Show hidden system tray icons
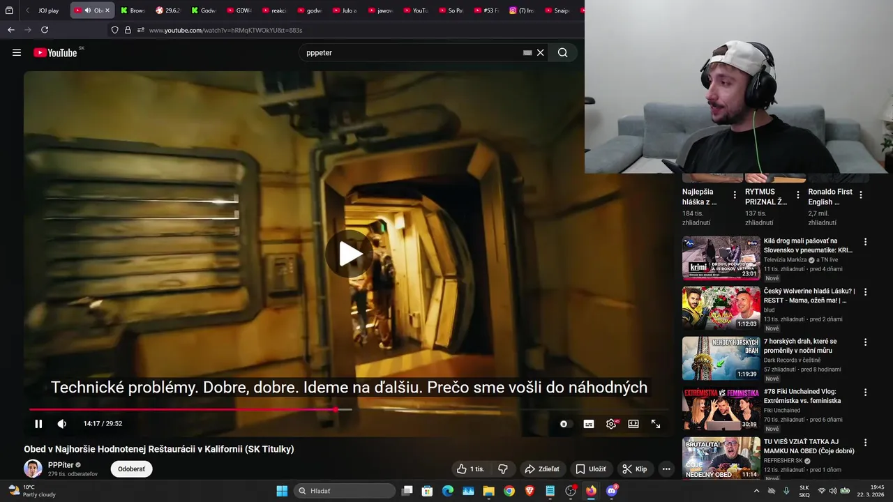This screenshot has width=893, height=502. pyautogui.click(x=756, y=491)
